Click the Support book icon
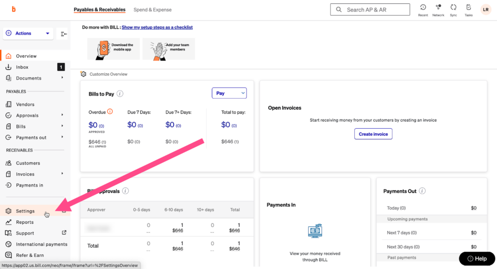497x269 pixels. point(9,233)
